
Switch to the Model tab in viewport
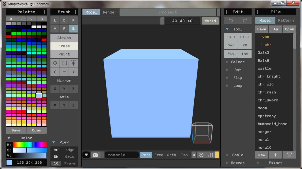[x=91, y=12]
